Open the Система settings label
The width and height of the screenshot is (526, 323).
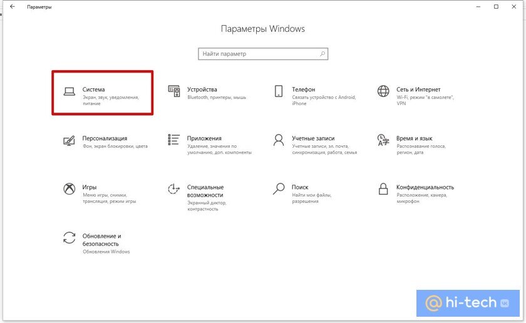[93, 90]
